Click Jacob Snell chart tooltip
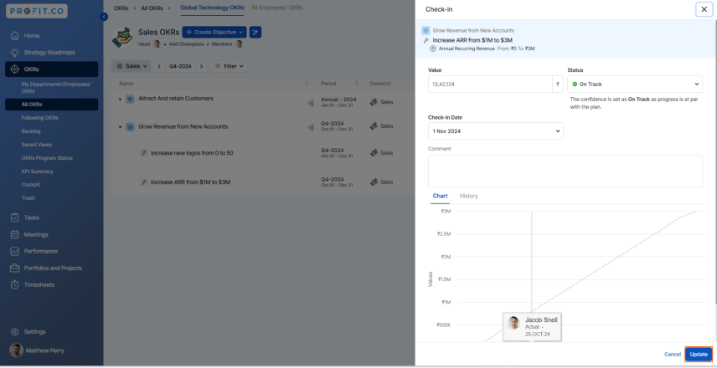 click(532, 327)
